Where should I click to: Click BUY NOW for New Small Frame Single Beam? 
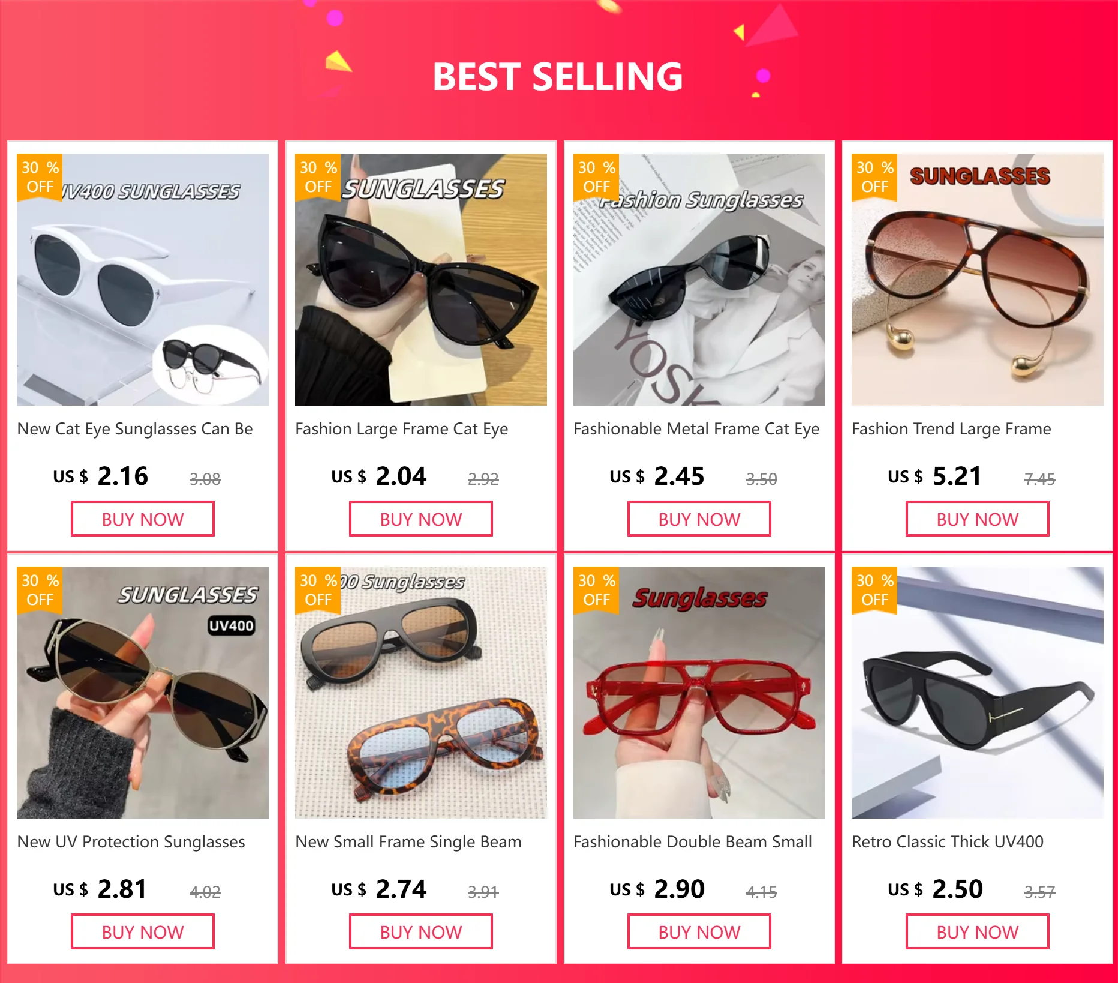point(421,932)
